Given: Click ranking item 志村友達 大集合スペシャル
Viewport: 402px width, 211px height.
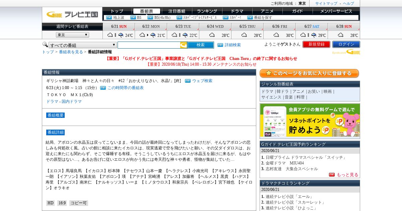Looking at the screenshot, I should [x=292, y=169].
